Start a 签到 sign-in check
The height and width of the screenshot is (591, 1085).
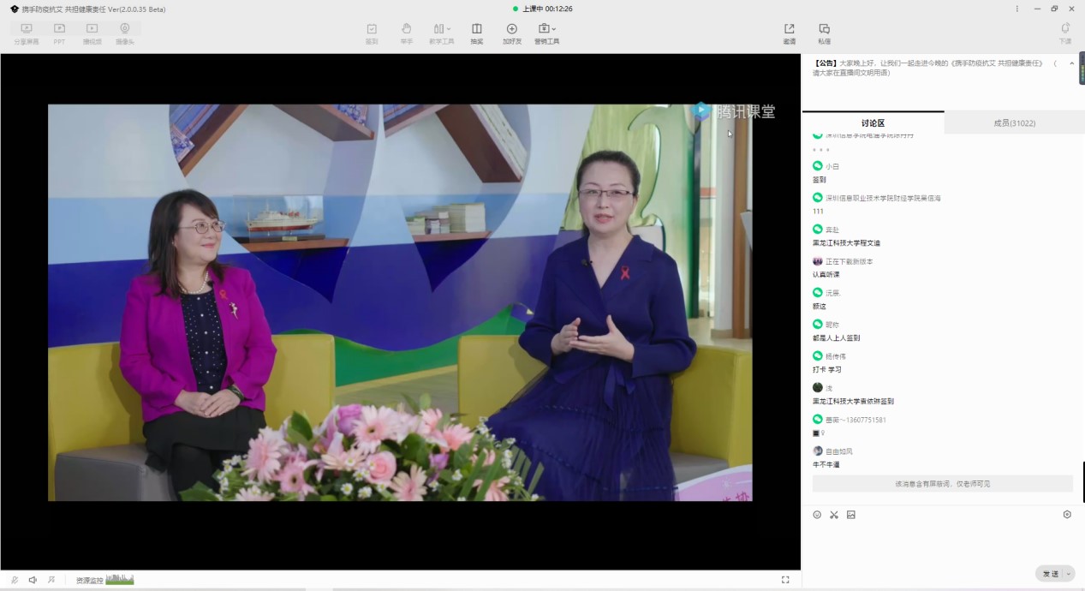[x=372, y=33]
